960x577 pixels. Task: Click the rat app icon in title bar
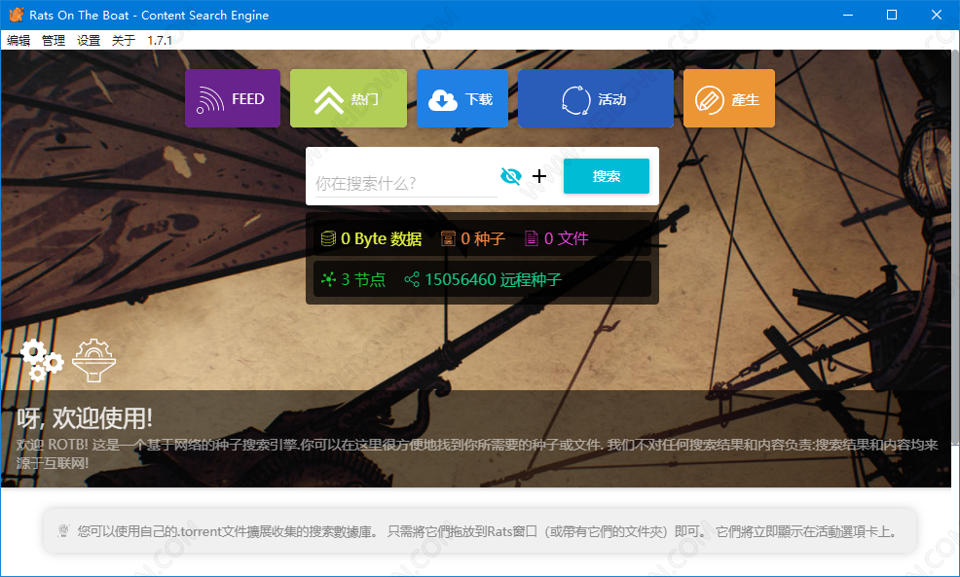pyautogui.click(x=16, y=15)
